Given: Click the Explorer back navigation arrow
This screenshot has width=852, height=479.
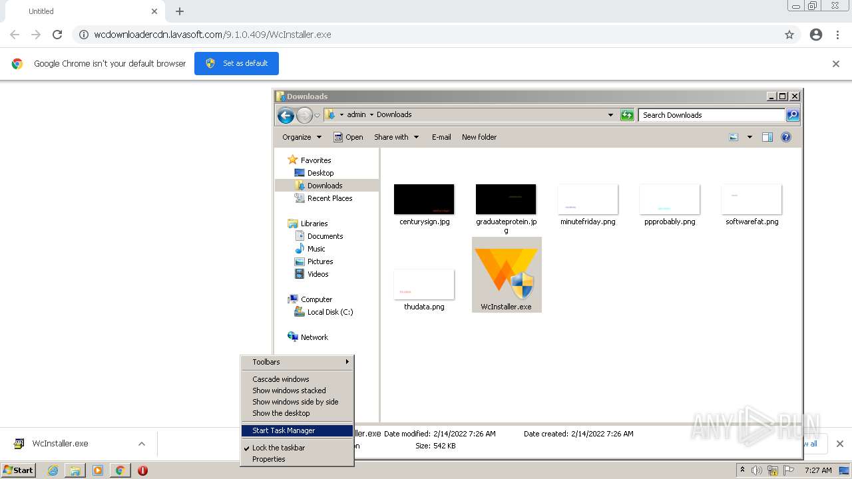Looking at the screenshot, I should (x=286, y=115).
